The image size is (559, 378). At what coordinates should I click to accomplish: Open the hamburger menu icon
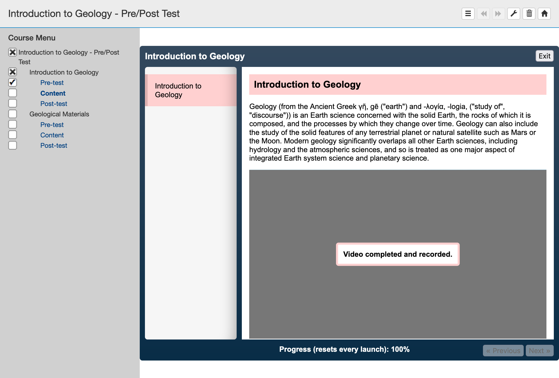(468, 14)
